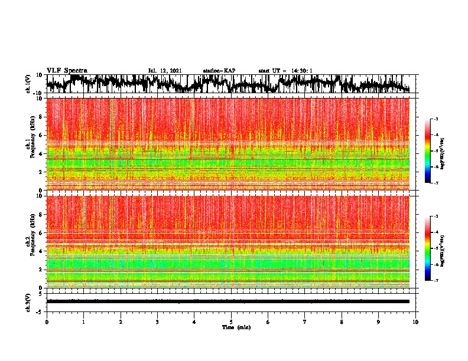Click the "3" minute tick on time axis
Screen dimensions: 468x361
pos(157,322)
